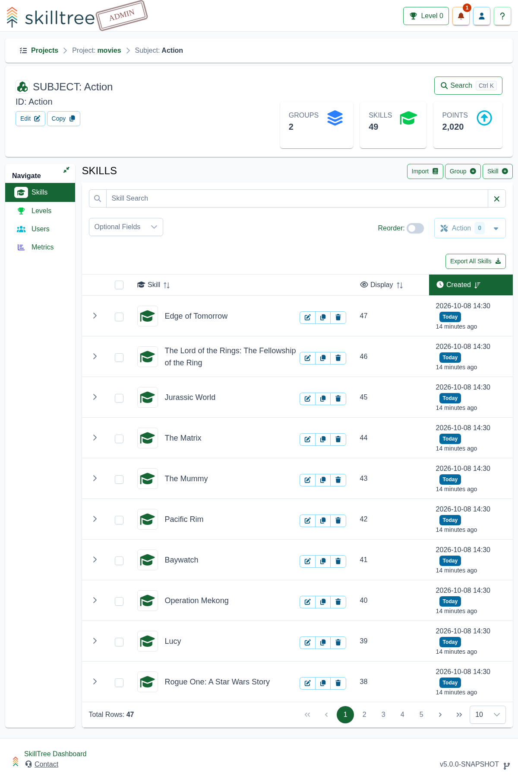Open Skills in the Navigate menu
This screenshot has height=780, width=518.
[40, 192]
